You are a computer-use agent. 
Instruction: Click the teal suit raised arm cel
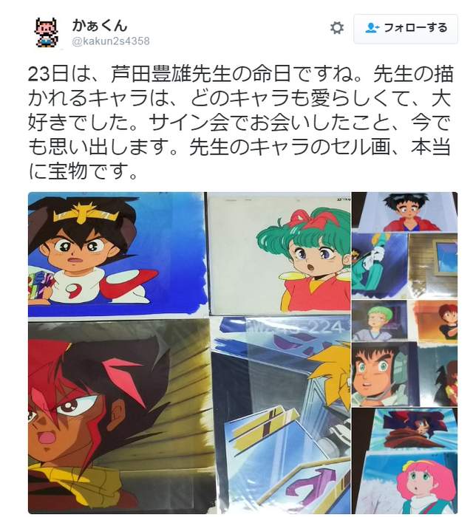(x=380, y=266)
